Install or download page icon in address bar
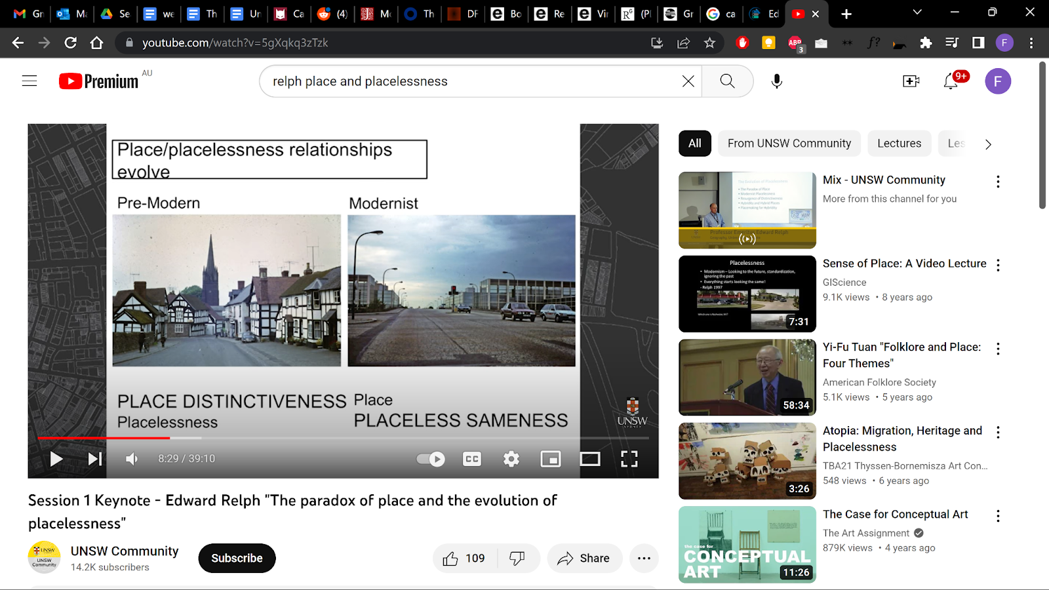Viewport: 1049px width, 590px height. (x=657, y=43)
